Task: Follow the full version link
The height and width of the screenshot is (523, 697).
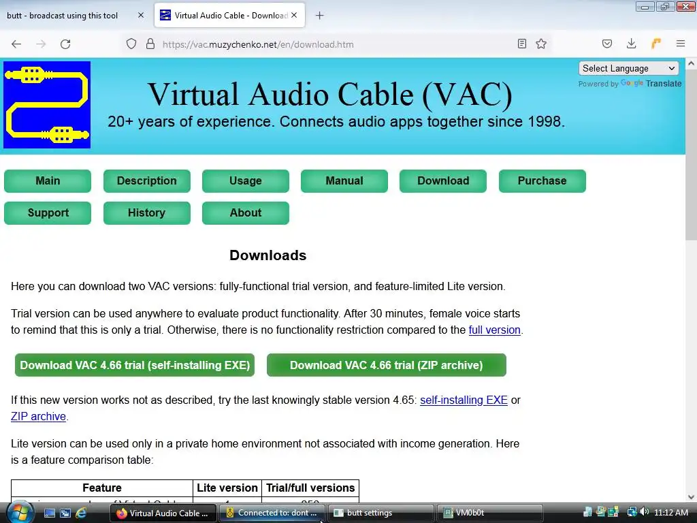Action: 494,330
